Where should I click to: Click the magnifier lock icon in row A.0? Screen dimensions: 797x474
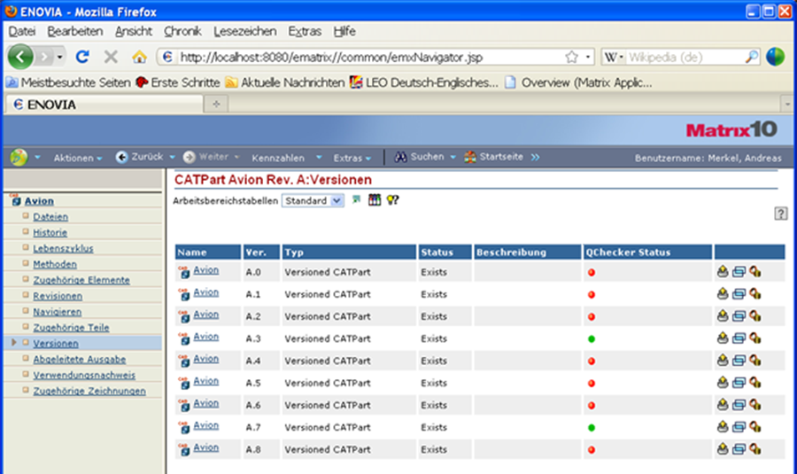754,272
